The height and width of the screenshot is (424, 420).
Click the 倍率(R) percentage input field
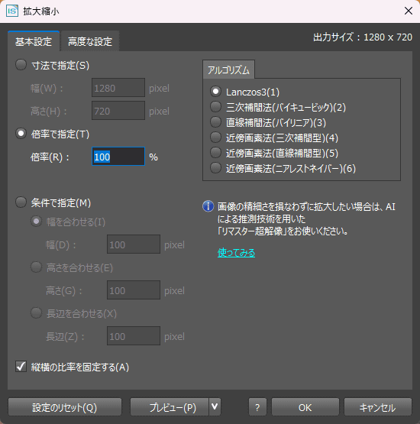pyautogui.click(x=118, y=157)
